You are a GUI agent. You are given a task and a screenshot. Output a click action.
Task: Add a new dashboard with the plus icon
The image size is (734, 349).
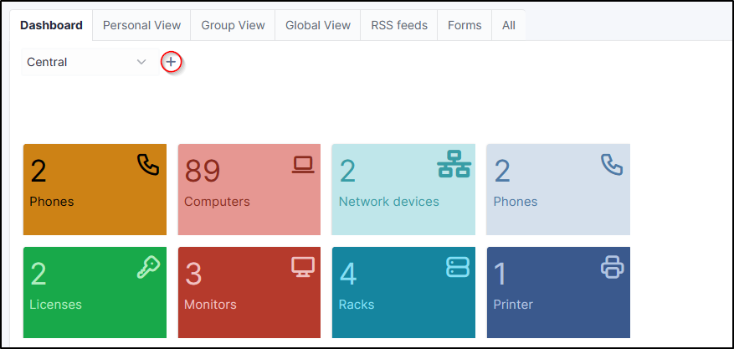pyautogui.click(x=171, y=62)
